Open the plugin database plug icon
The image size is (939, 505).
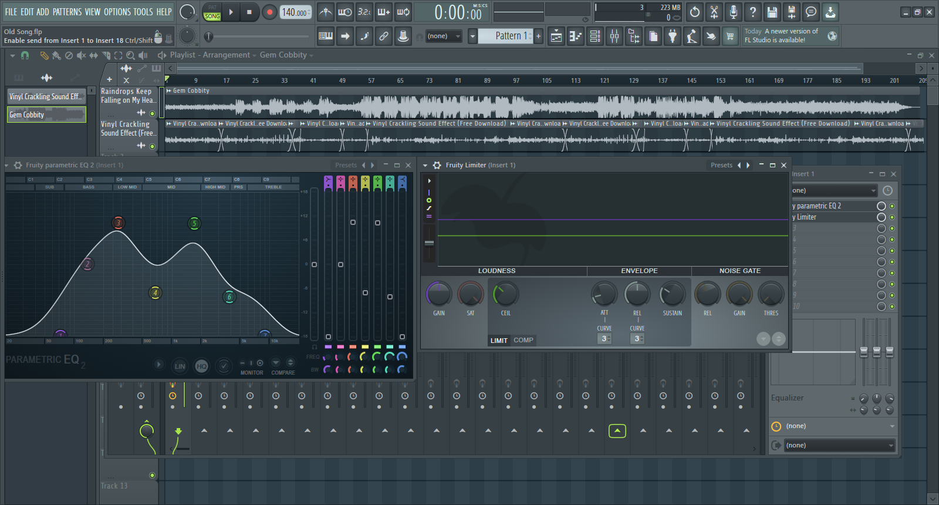673,36
